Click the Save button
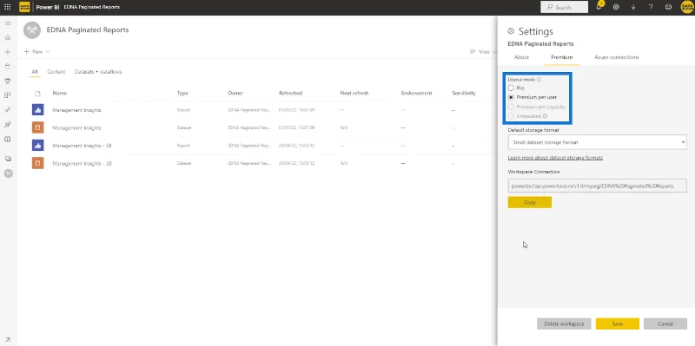This screenshot has height=346, width=695. [618, 323]
